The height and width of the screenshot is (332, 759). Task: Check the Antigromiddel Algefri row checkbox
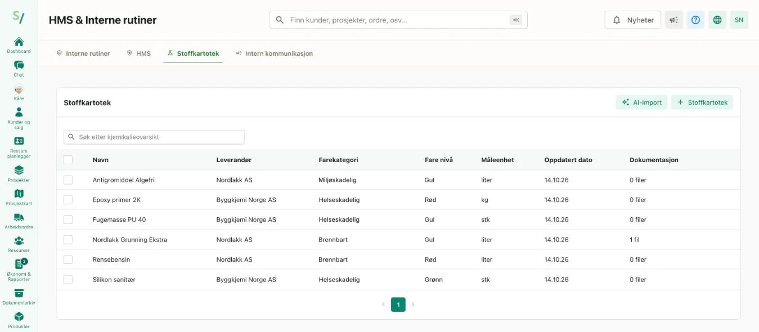point(68,180)
